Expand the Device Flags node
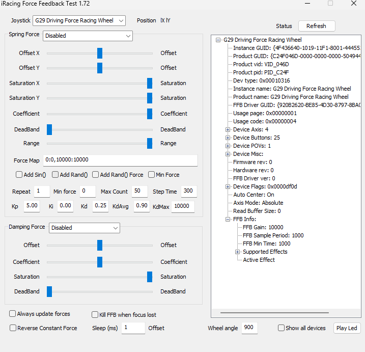The image size is (365, 352). (228, 186)
